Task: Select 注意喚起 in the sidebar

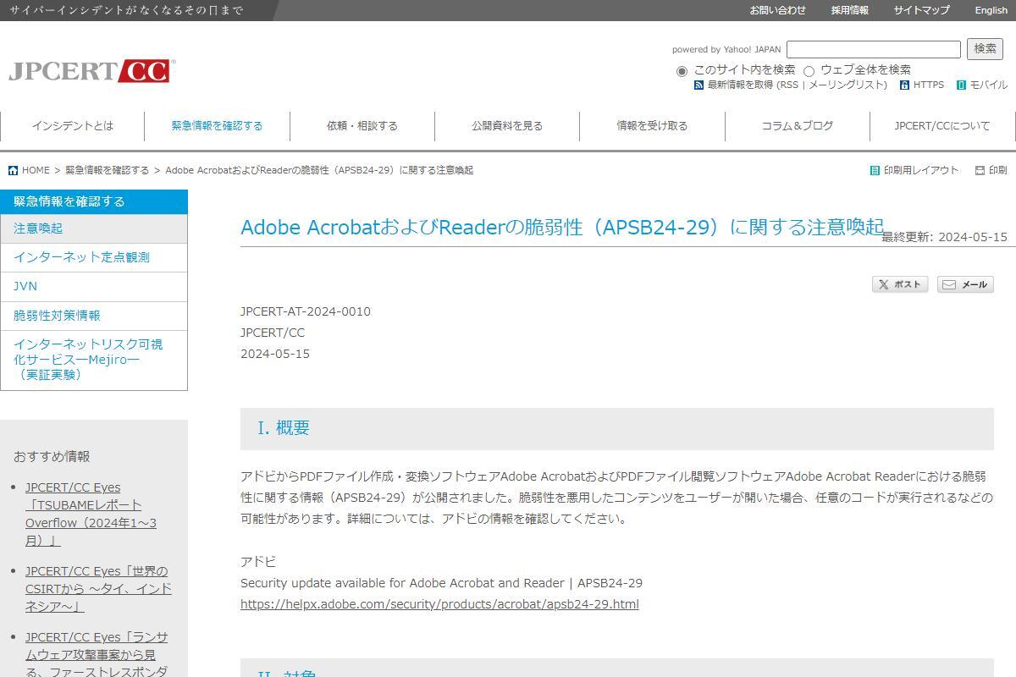Action: [x=94, y=228]
